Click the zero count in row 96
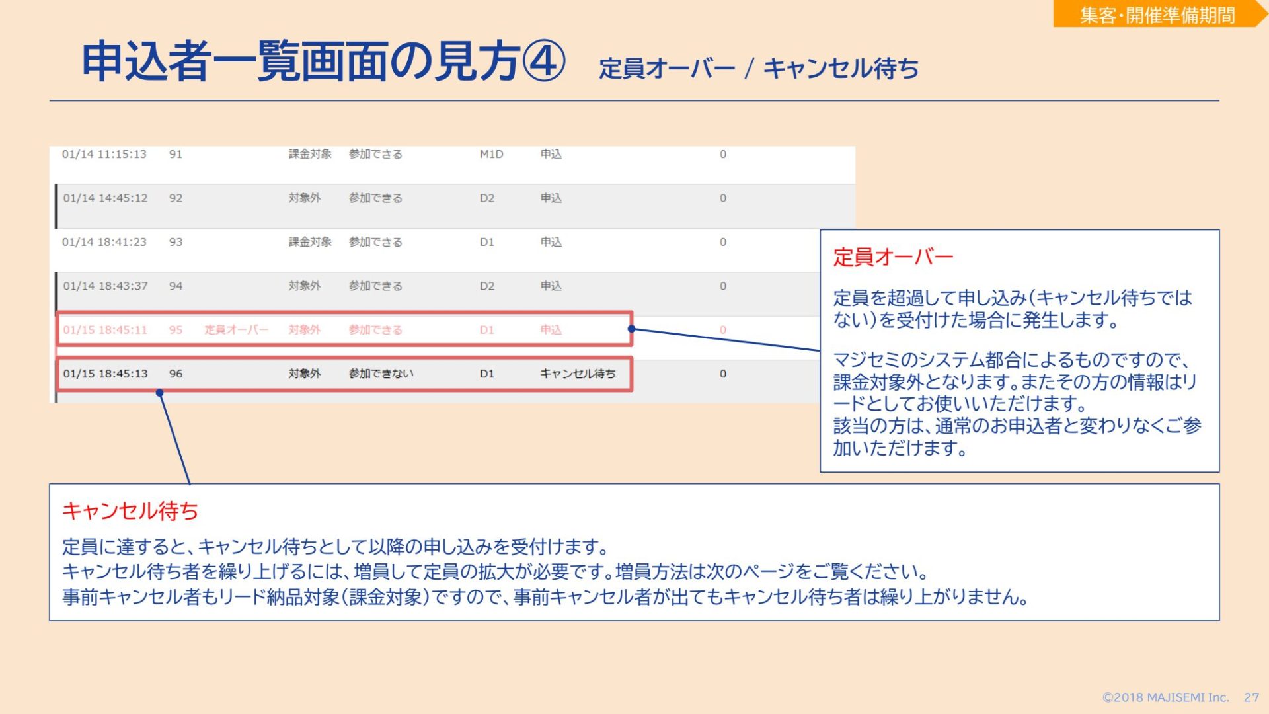Image resolution: width=1269 pixels, height=714 pixels. click(x=722, y=374)
